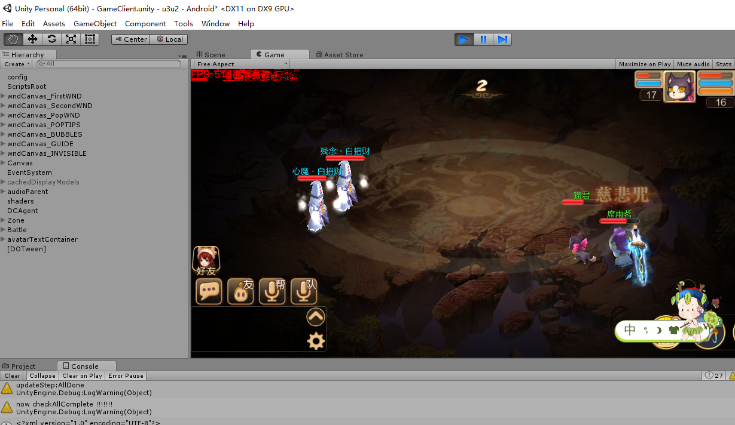
Task: Expand wndCanvas_FirstWND in Hierarchy
Action: (4, 96)
